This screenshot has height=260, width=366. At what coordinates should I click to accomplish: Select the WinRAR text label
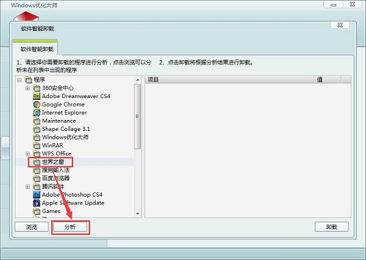52,146
